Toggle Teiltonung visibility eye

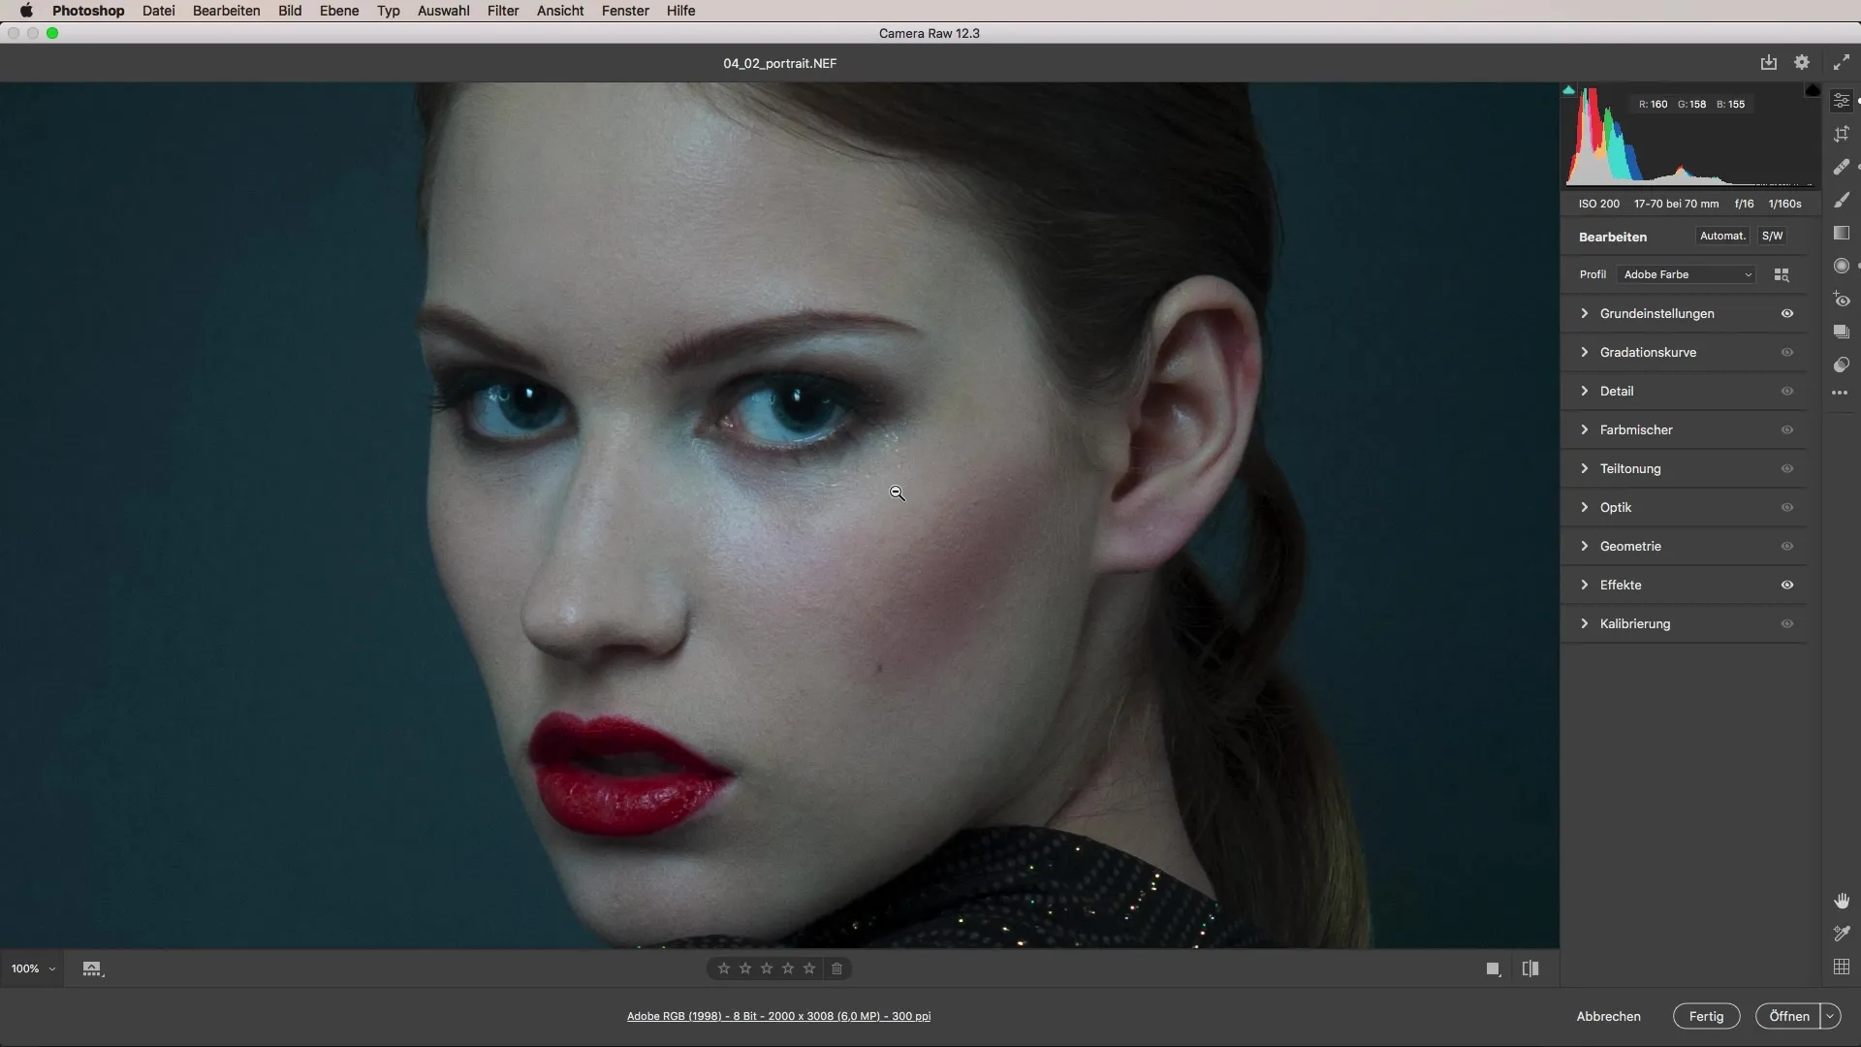click(1787, 468)
